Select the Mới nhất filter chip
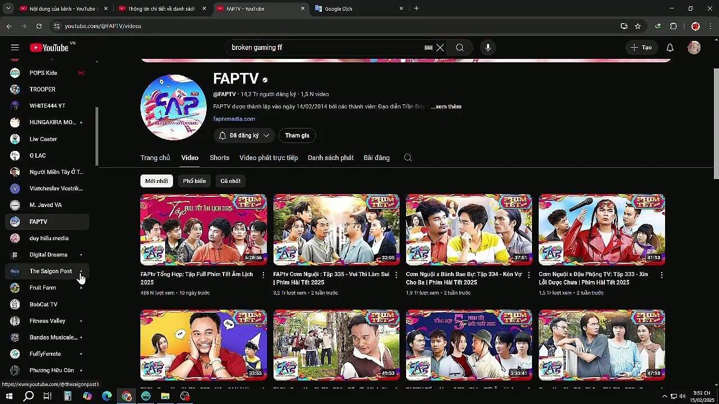This screenshot has width=719, height=404. coord(157,181)
